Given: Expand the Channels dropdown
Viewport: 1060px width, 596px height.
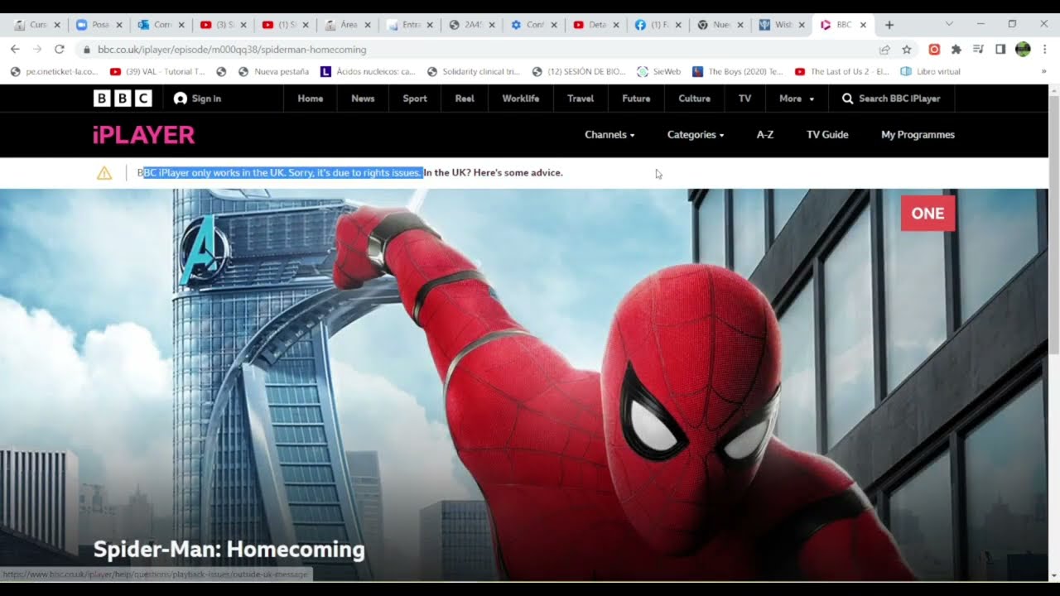Looking at the screenshot, I should click(609, 135).
